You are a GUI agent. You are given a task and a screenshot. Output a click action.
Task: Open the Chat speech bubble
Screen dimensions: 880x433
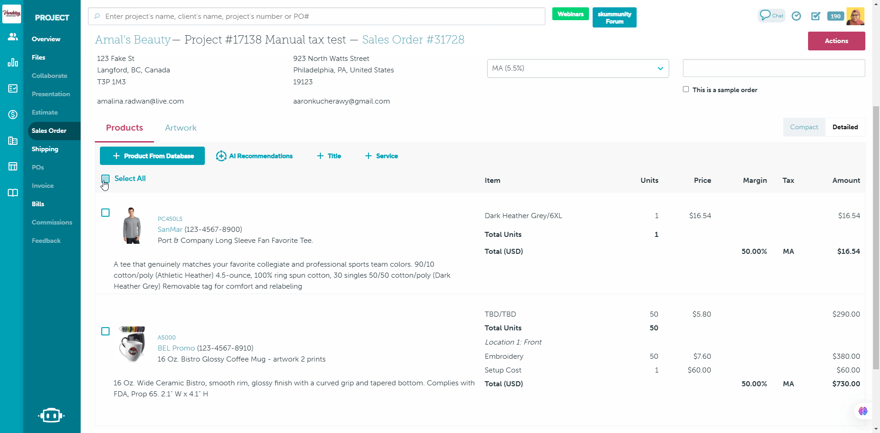click(x=771, y=16)
